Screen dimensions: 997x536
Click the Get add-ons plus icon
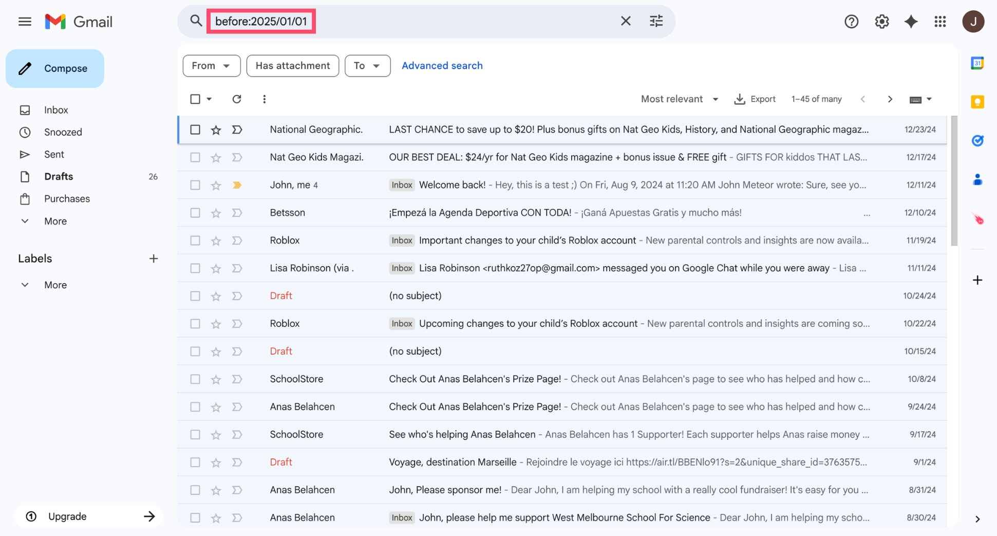(x=977, y=280)
